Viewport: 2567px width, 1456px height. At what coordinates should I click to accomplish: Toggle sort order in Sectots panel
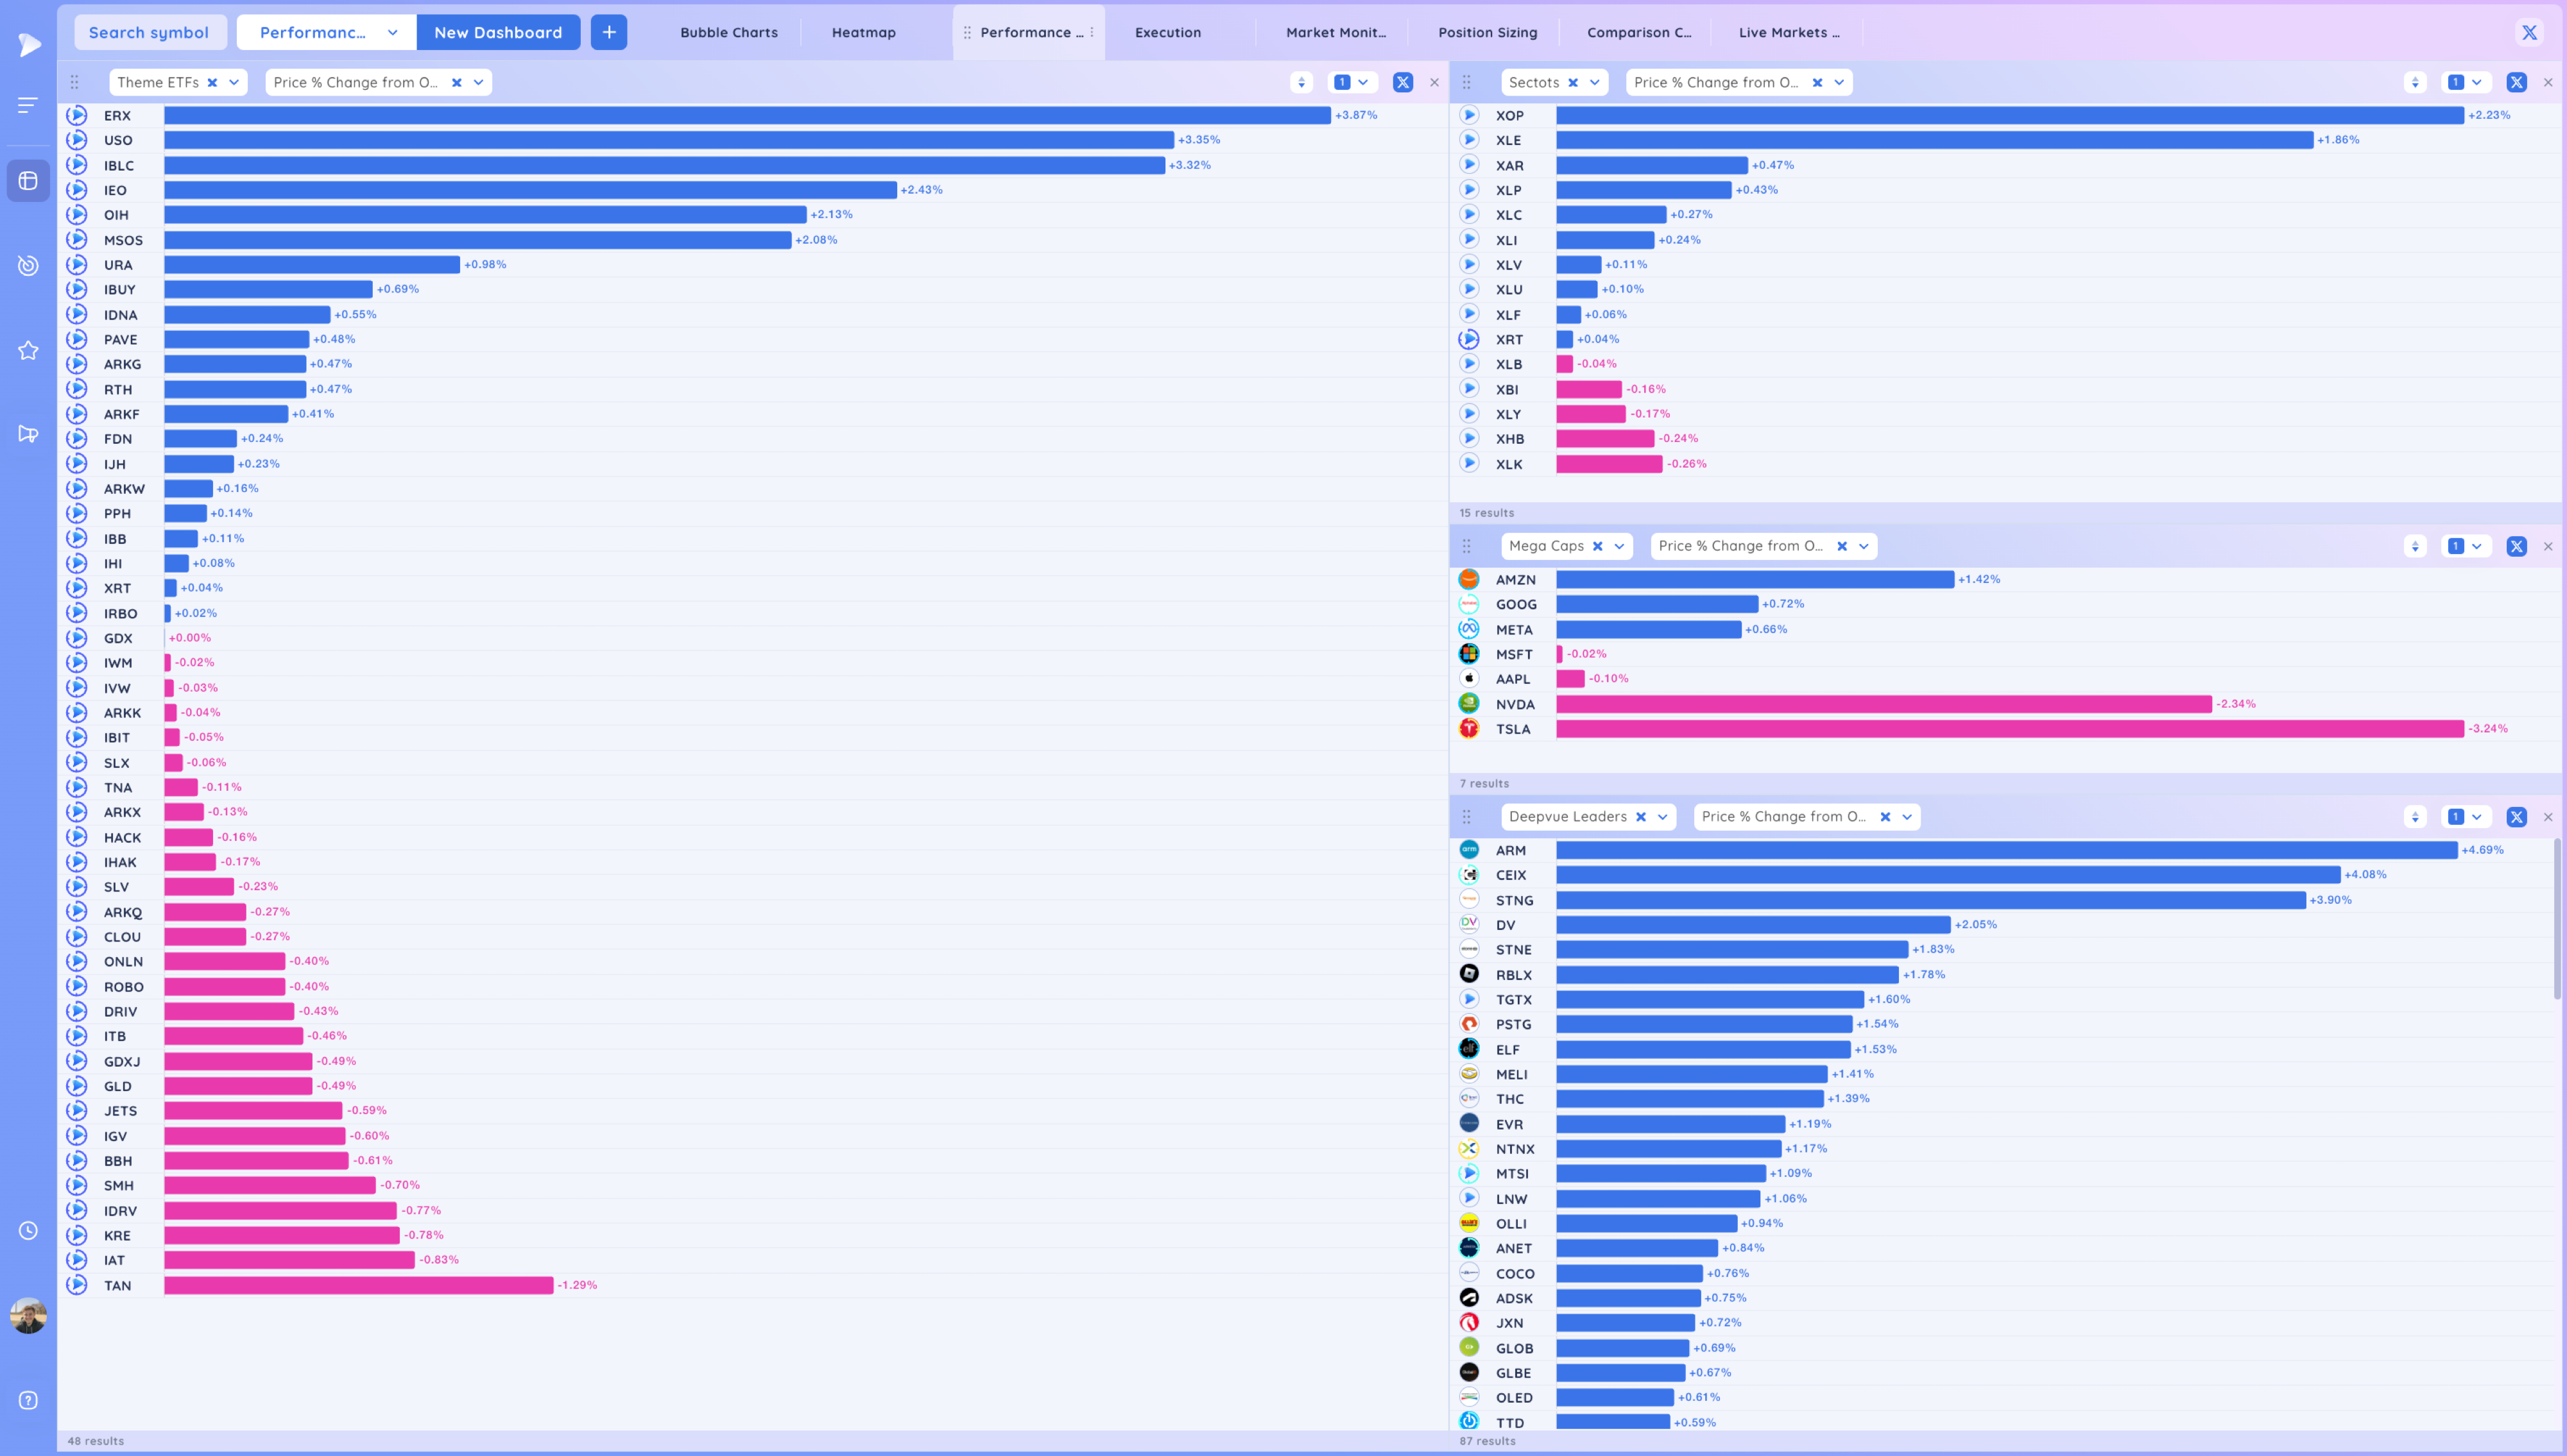tap(2415, 83)
